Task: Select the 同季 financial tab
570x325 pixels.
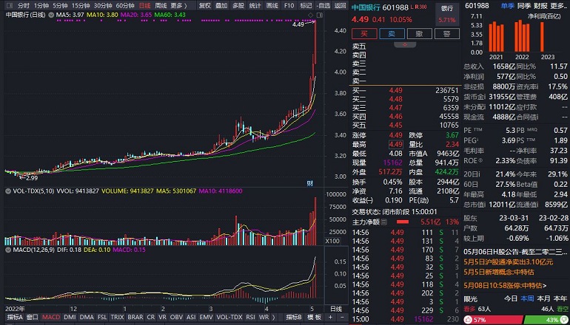Action: (x=524, y=5)
